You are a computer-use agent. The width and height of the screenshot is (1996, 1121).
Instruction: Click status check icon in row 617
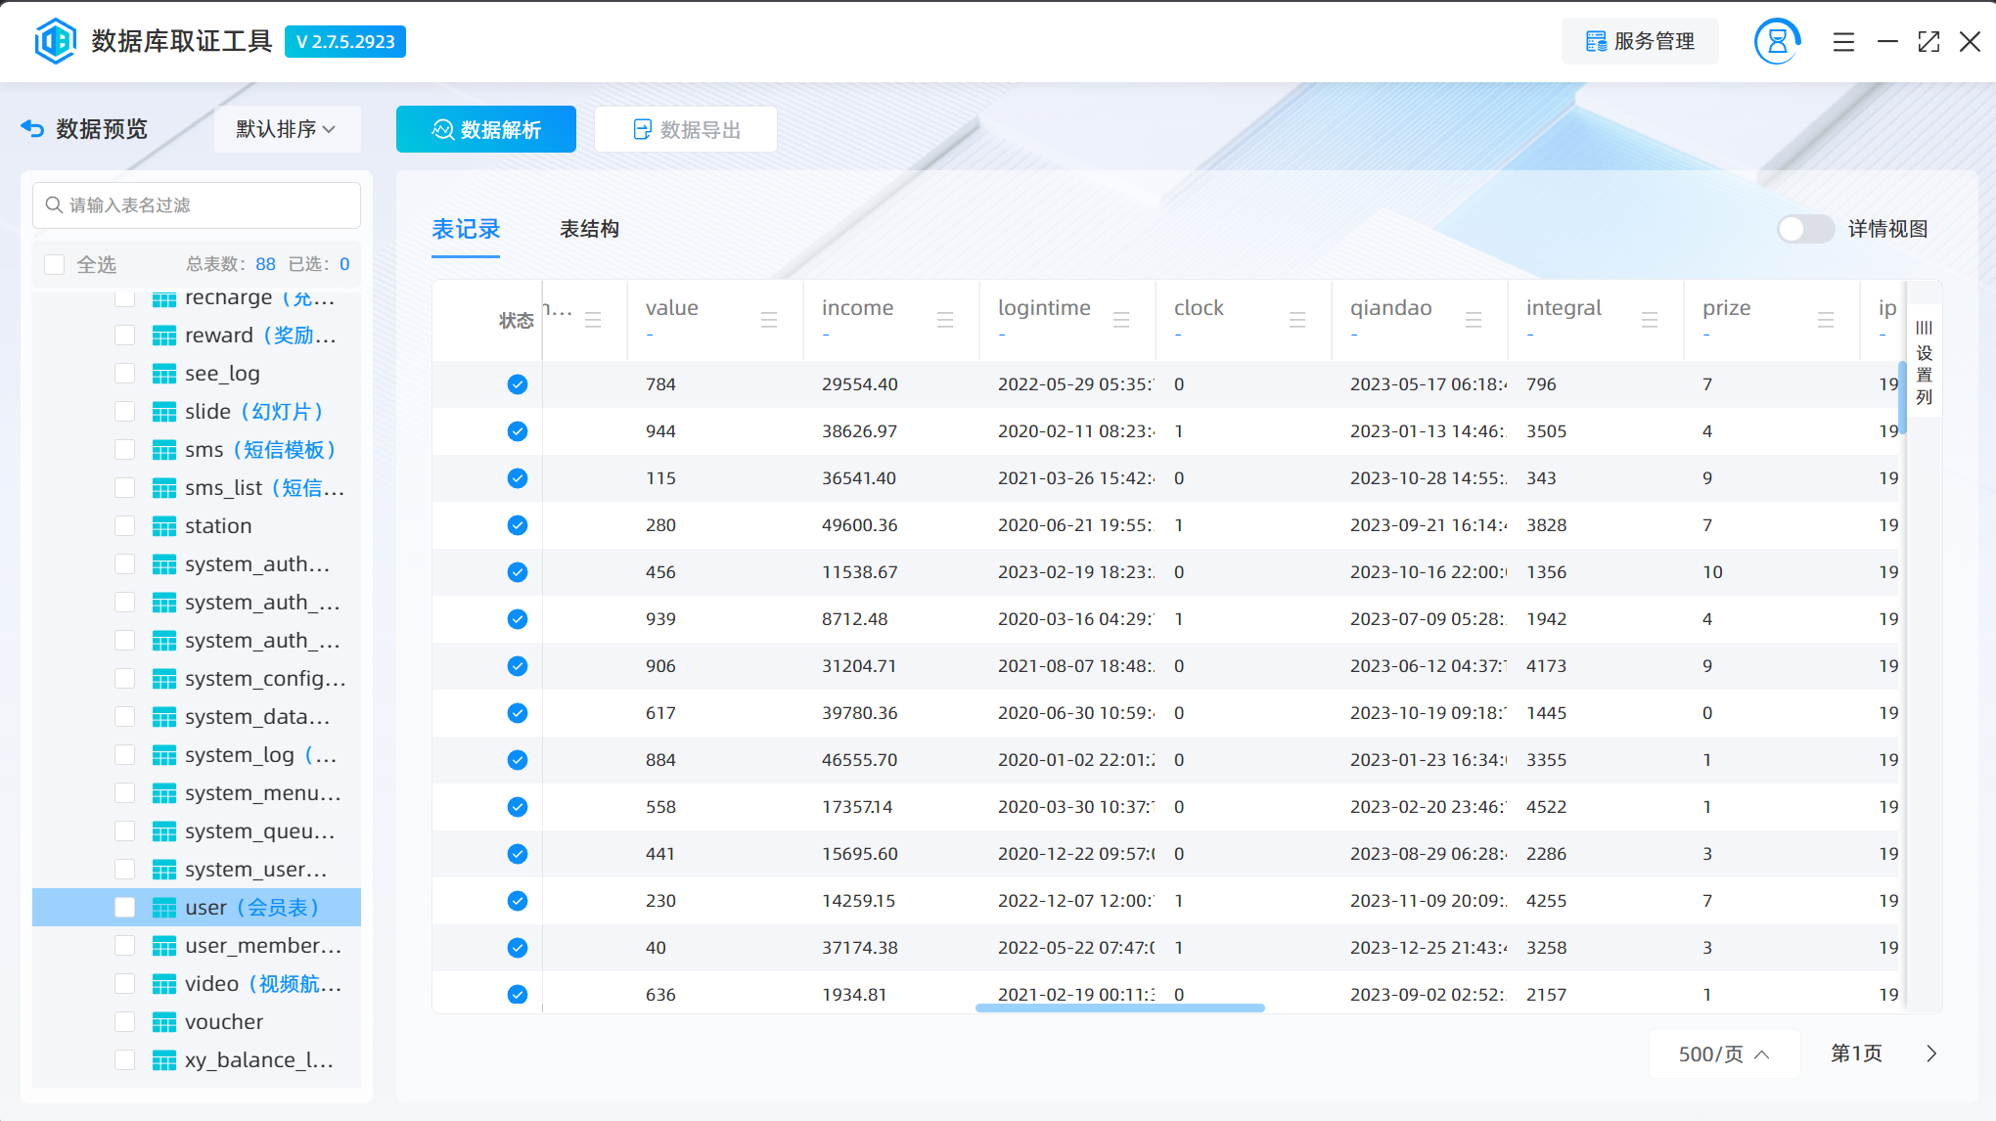pyautogui.click(x=518, y=713)
